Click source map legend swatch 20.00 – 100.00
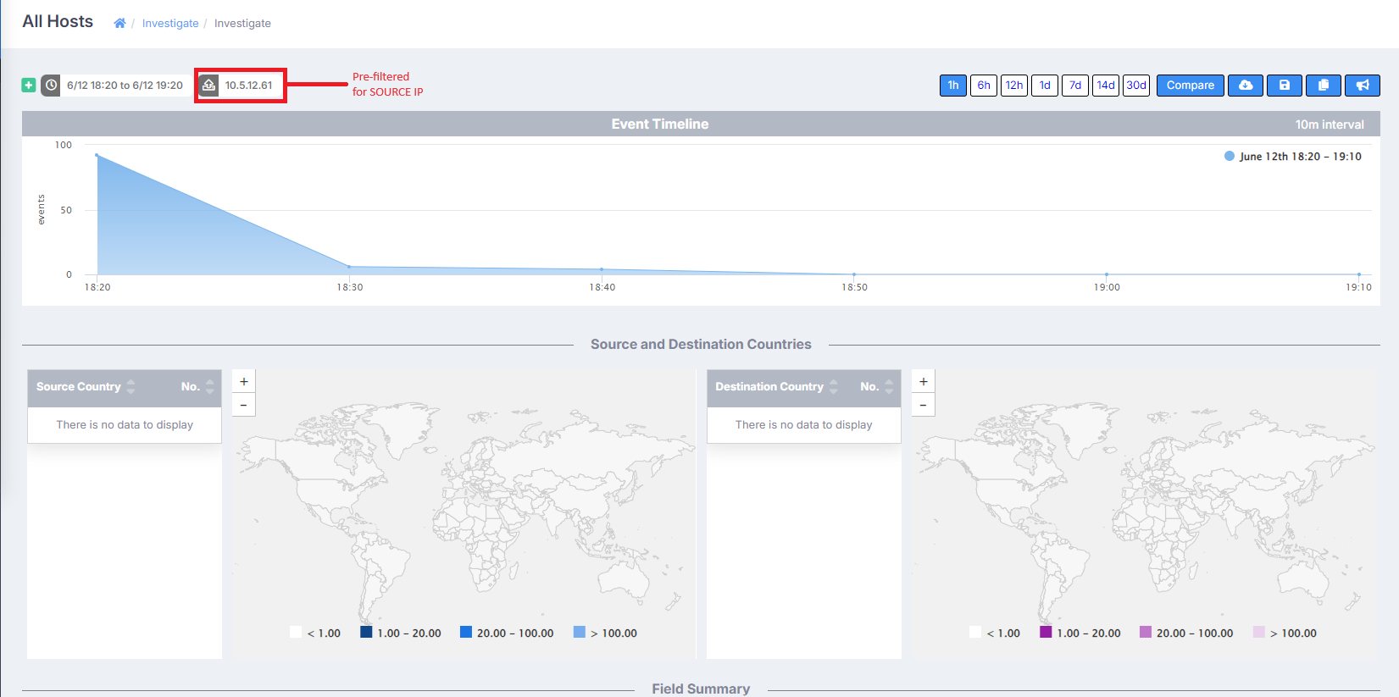The width and height of the screenshot is (1399, 697). [466, 632]
